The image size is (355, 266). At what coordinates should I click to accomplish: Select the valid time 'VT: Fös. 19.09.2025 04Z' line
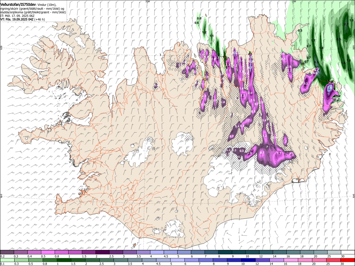coord(17,19)
